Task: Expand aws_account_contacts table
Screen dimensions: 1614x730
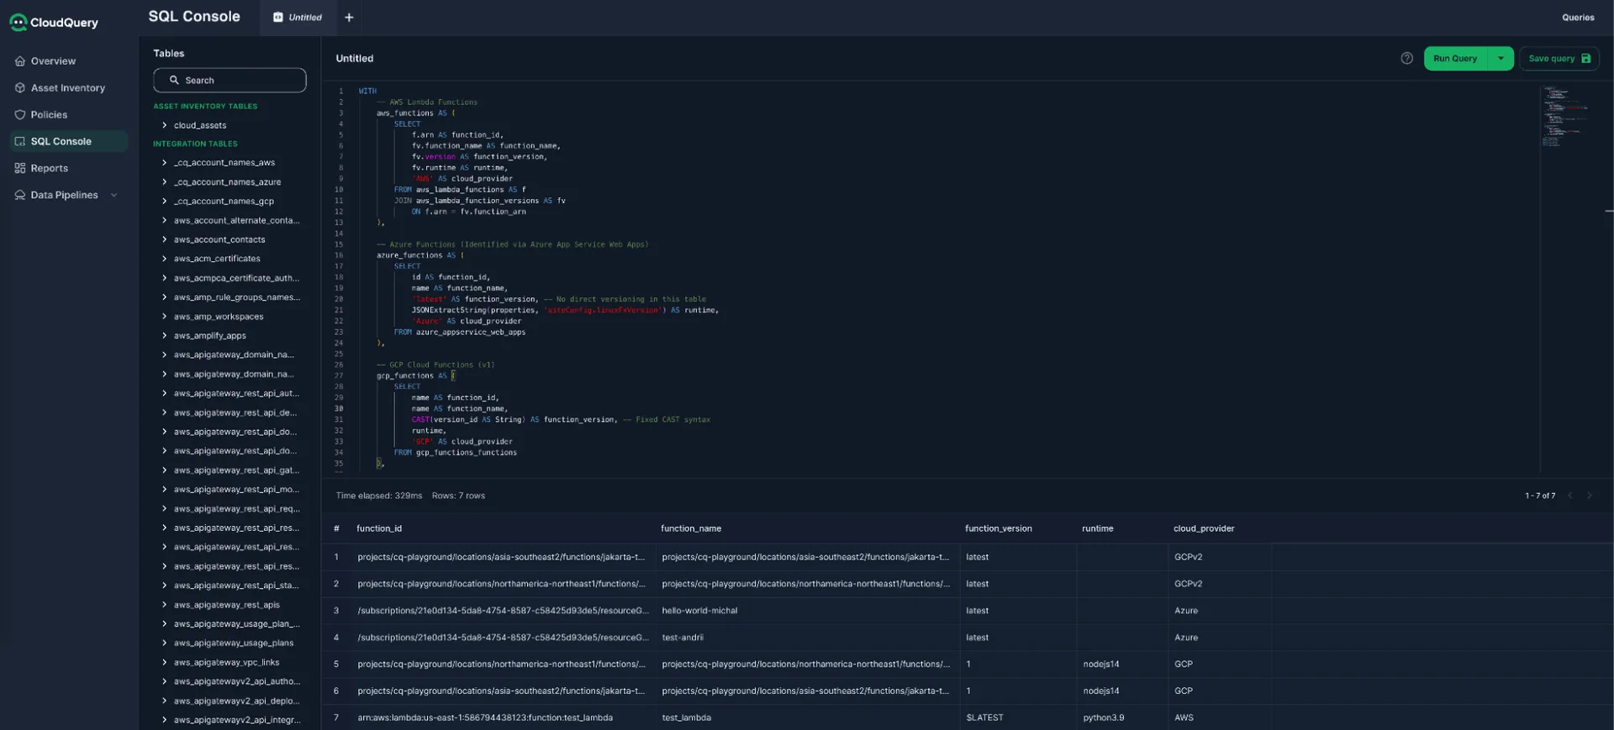Action: [164, 239]
